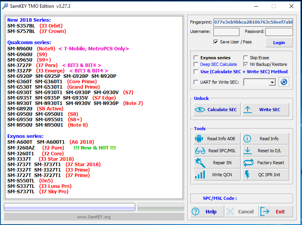Click the question mark icon on Help
The height and width of the screenshot is (225, 302).
[196, 211]
